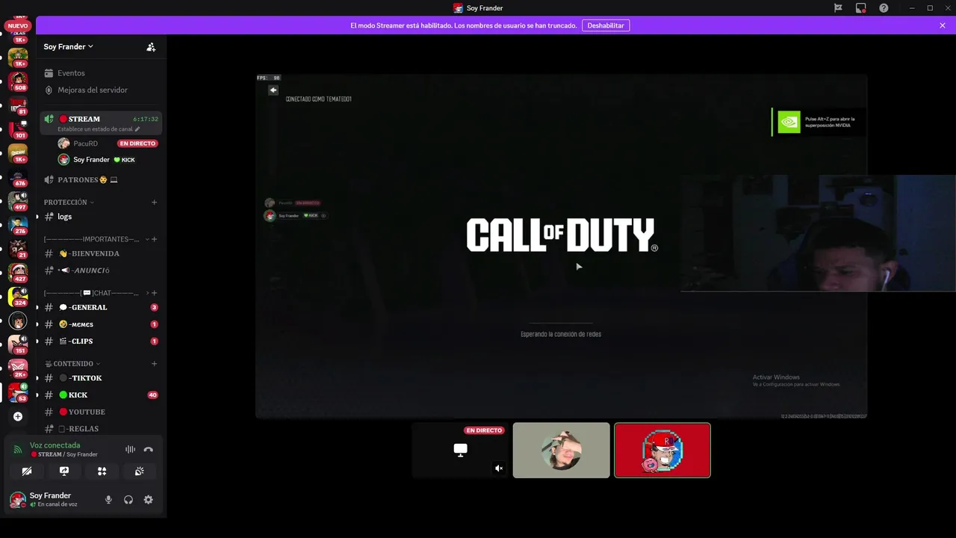Open the server with 2K+ badge
This screenshot has height=538, width=956.
(x=18, y=368)
